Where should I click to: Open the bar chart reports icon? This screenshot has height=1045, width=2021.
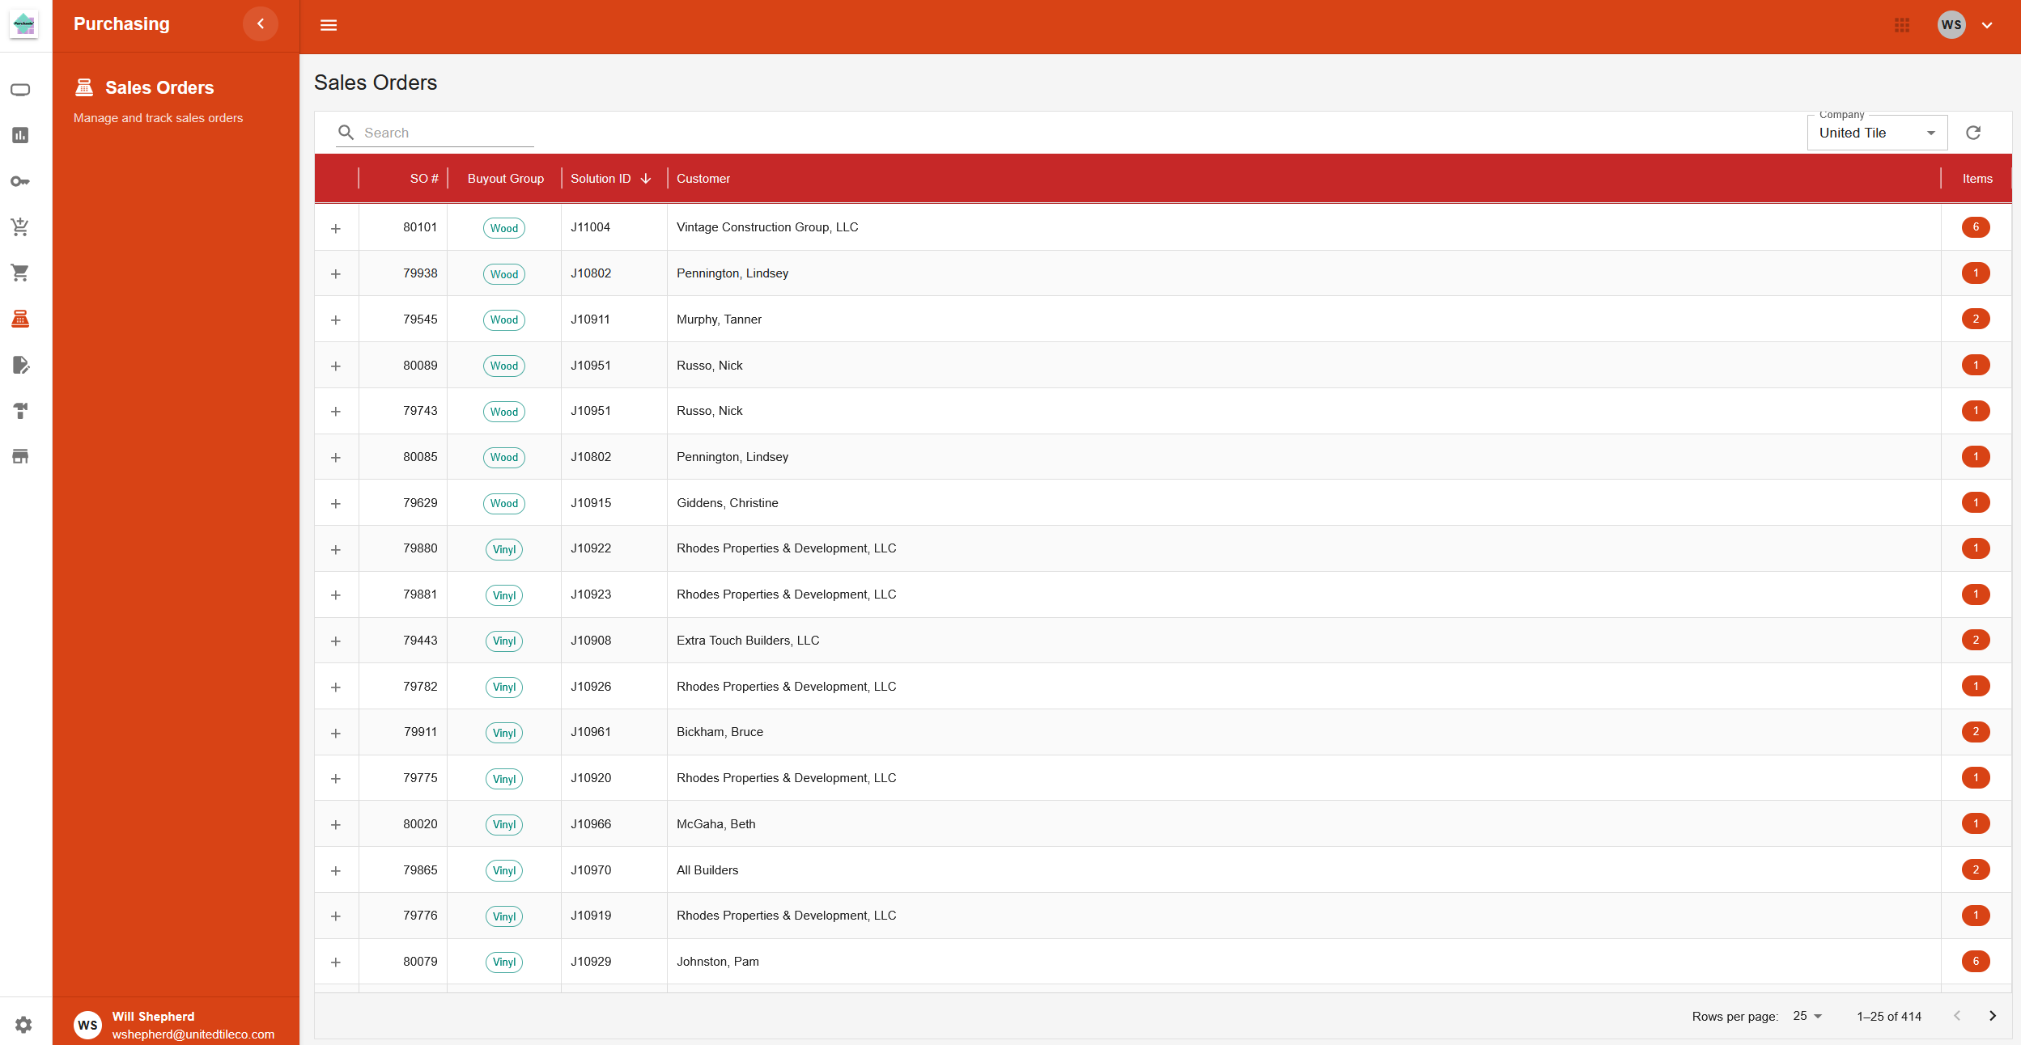coord(20,135)
